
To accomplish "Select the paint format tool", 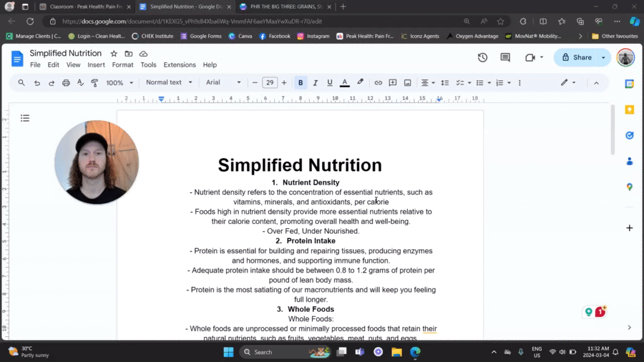I will click(x=96, y=82).
